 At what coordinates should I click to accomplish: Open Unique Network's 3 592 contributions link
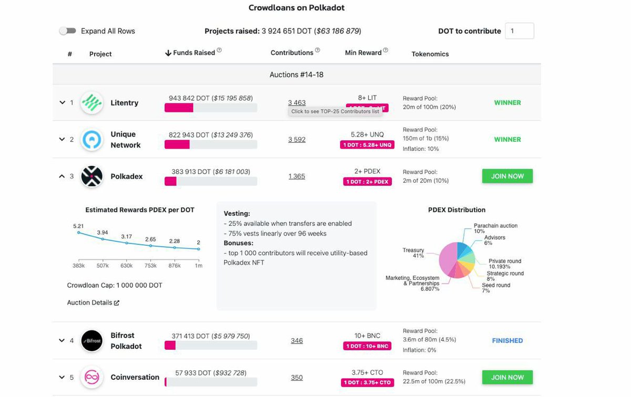297,139
